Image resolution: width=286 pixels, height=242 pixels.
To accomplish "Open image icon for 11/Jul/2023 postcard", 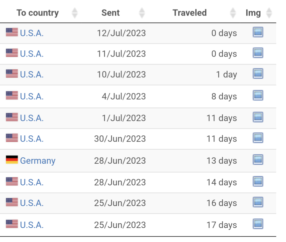I will click(258, 53).
